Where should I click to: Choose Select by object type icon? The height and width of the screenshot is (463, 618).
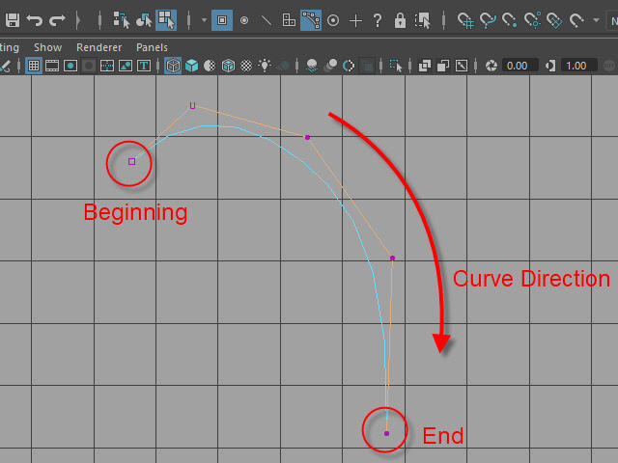tap(144, 19)
